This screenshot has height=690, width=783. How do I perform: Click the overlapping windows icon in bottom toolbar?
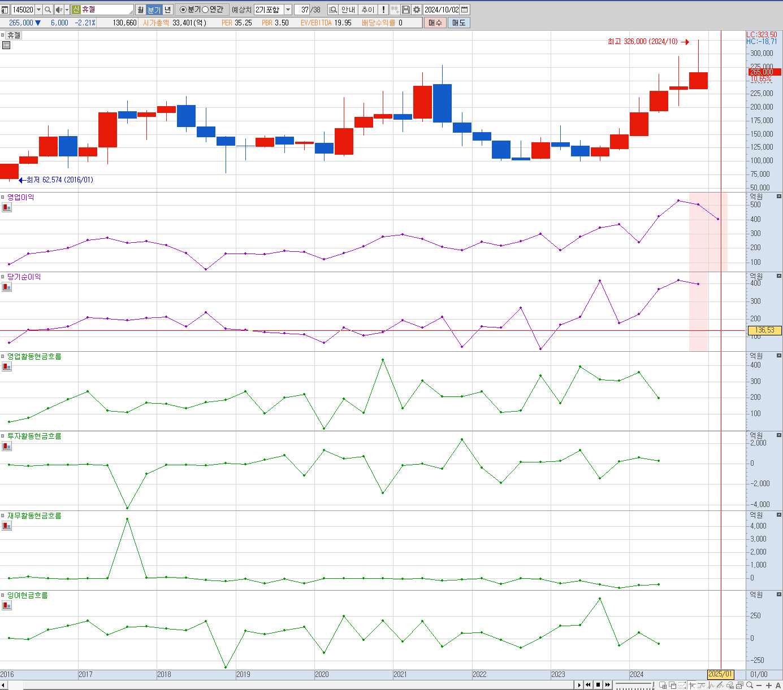click(673, 685)
